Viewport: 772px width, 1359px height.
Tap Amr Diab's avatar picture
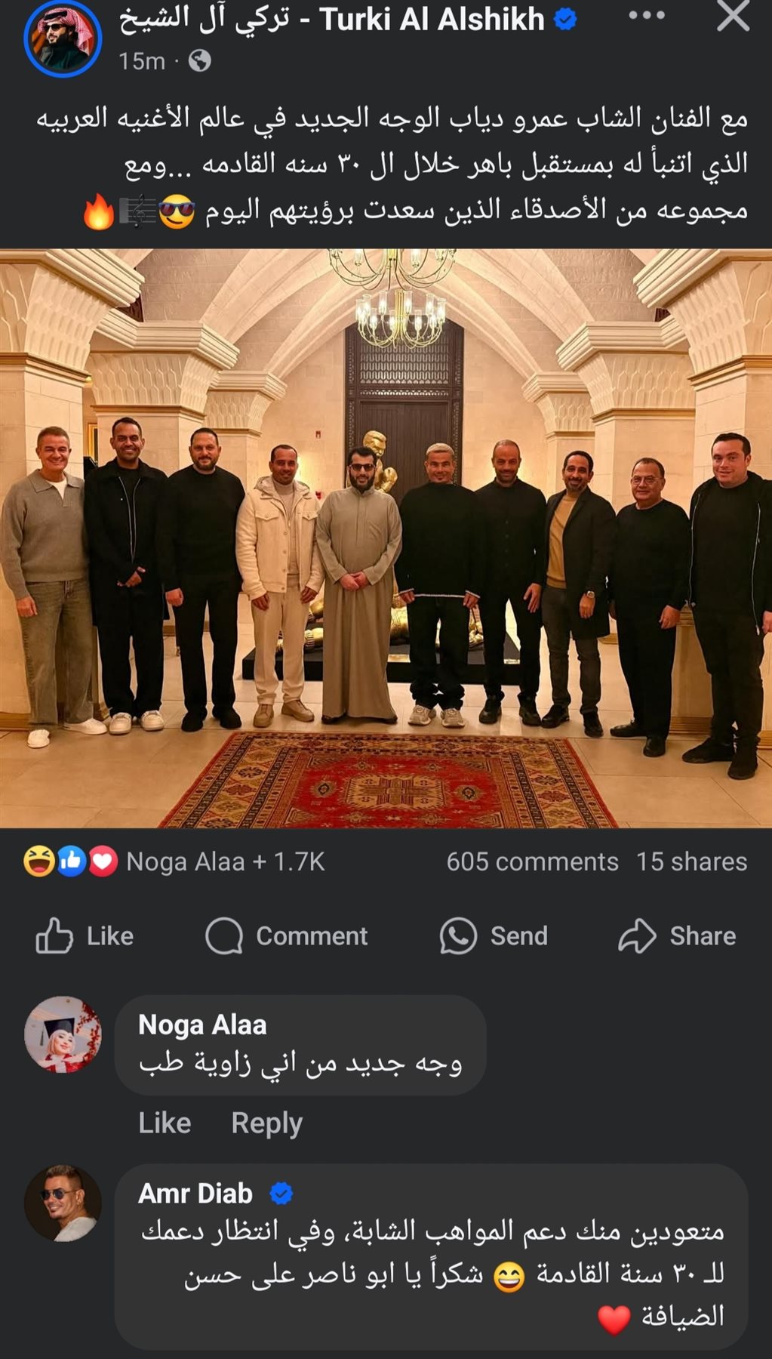[x=63, y=1203]
